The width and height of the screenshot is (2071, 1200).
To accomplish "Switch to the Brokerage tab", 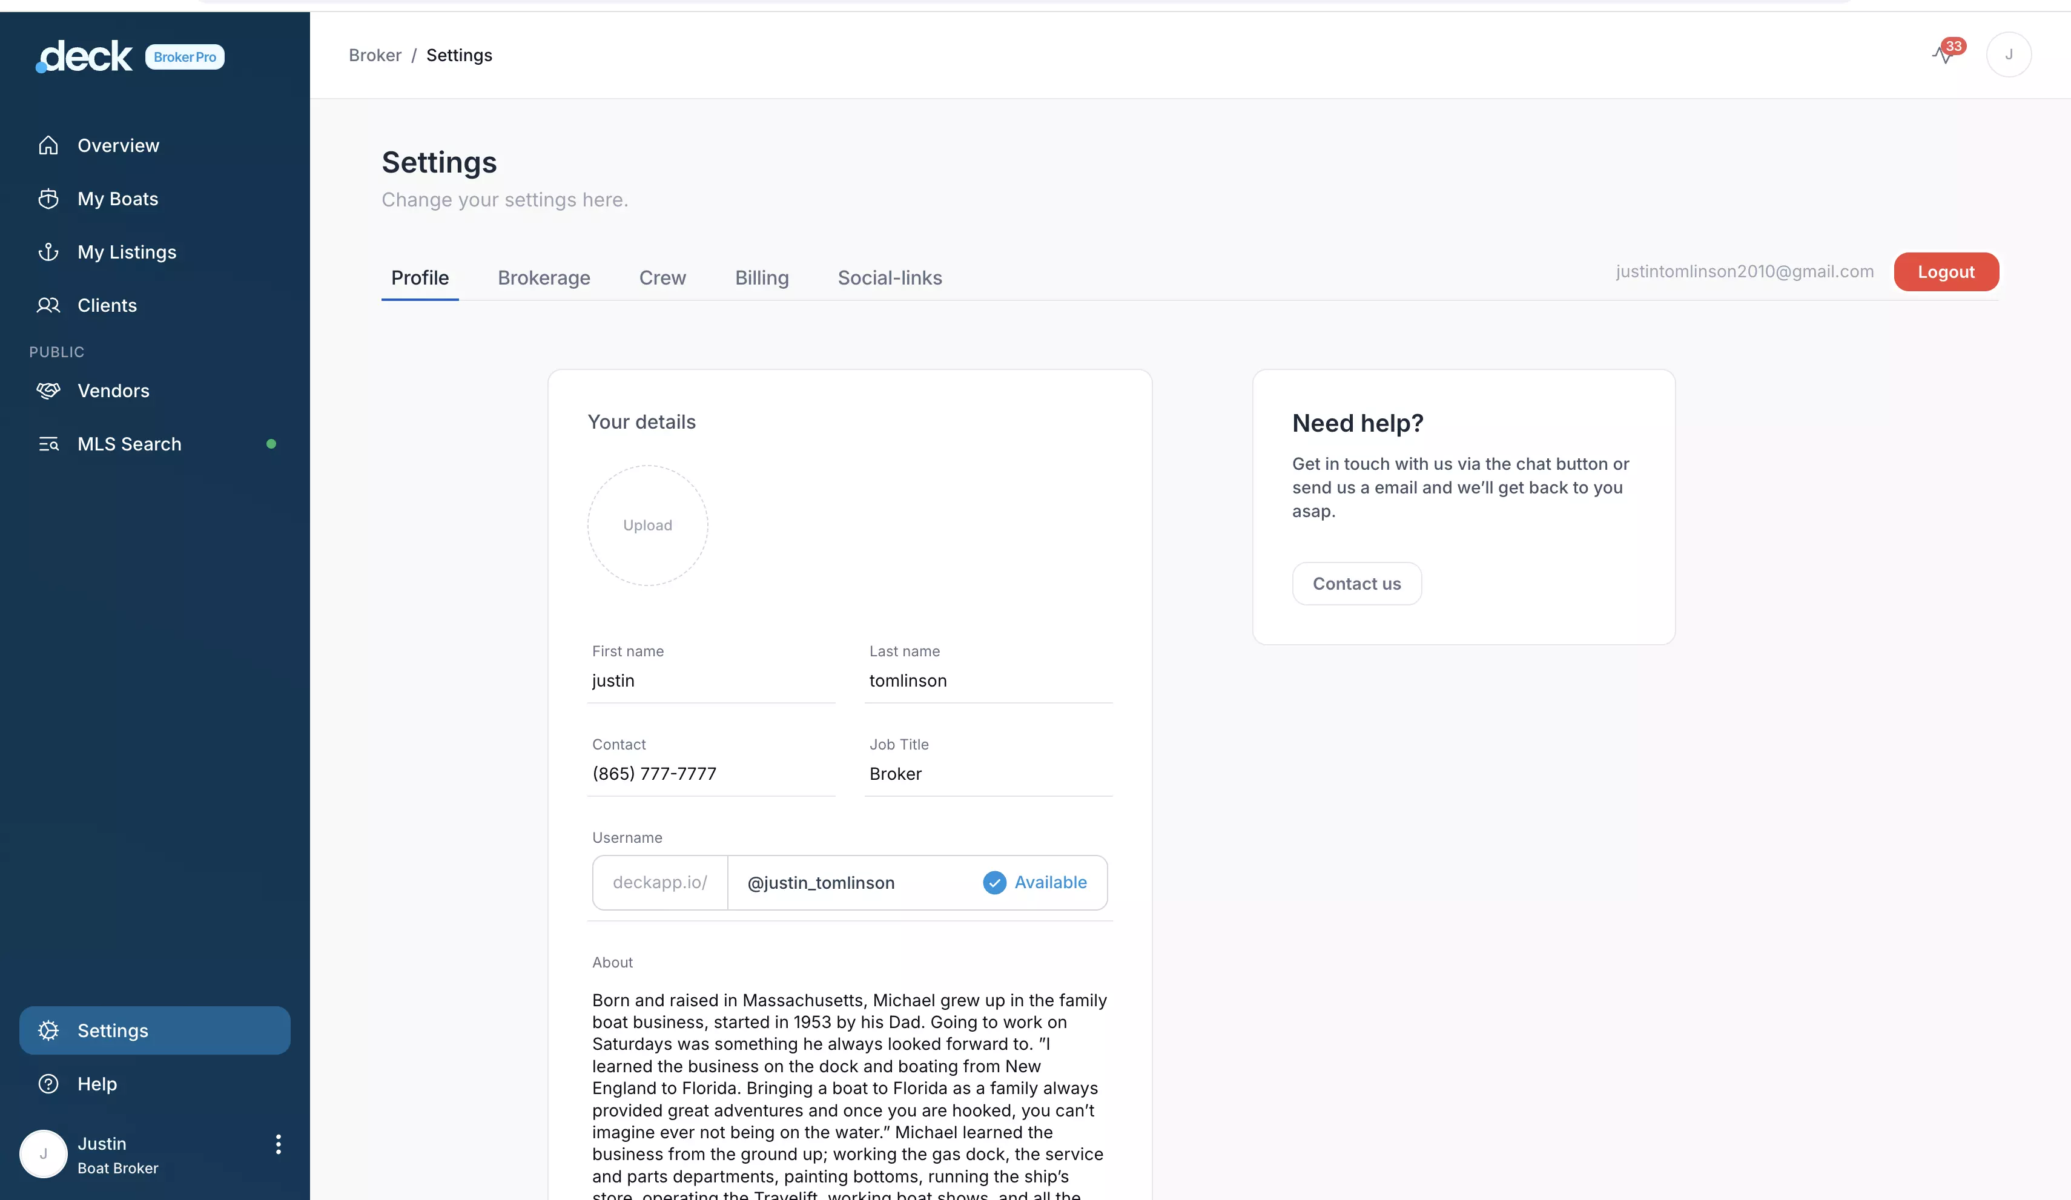I will click(544, 278).
